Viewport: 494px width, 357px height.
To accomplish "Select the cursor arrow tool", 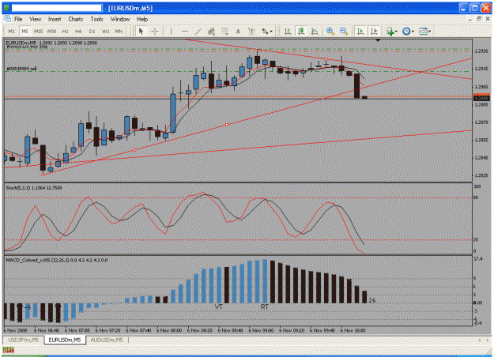I will (x=141, y=31).
